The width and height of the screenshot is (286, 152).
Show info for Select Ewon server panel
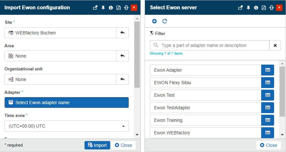(256, 8)
